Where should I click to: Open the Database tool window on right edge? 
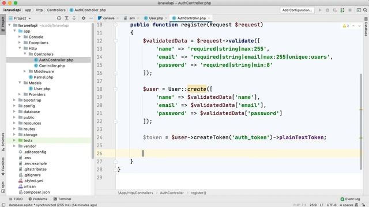(366, 27)
